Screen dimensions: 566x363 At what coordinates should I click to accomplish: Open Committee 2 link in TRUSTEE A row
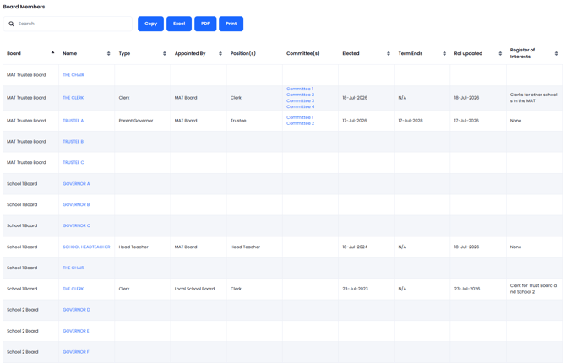click(301, 123)
